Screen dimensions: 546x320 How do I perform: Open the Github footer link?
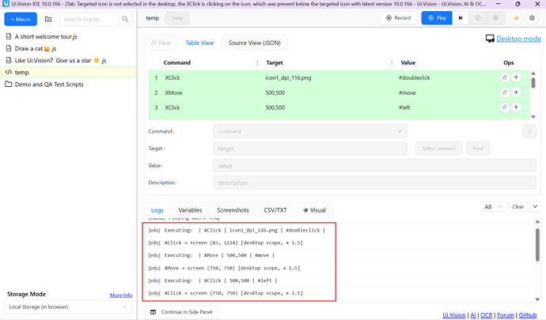[x=528, y=314]
